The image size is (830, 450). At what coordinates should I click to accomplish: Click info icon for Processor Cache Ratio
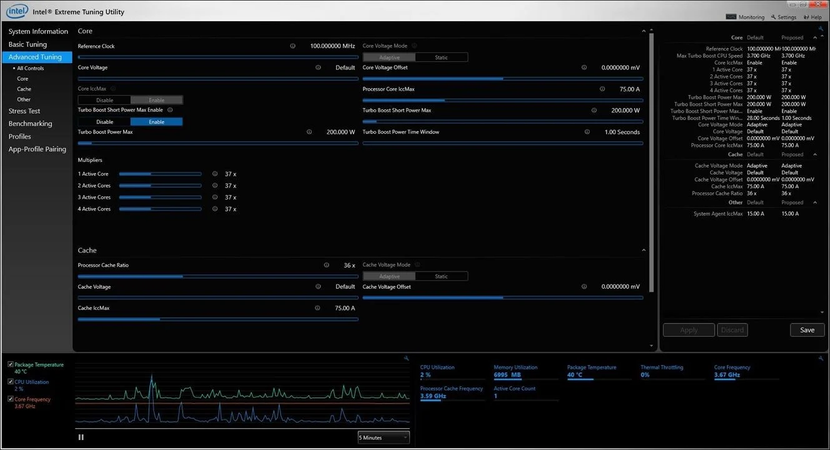click(x=326, y=265)
